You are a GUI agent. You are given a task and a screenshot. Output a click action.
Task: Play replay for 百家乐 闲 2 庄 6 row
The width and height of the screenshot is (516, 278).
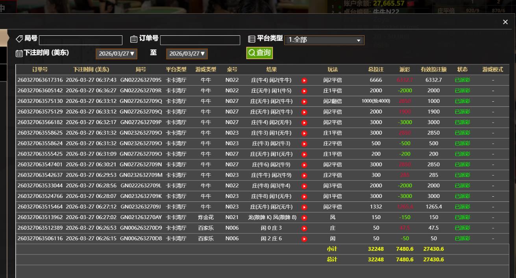point(304,239)
